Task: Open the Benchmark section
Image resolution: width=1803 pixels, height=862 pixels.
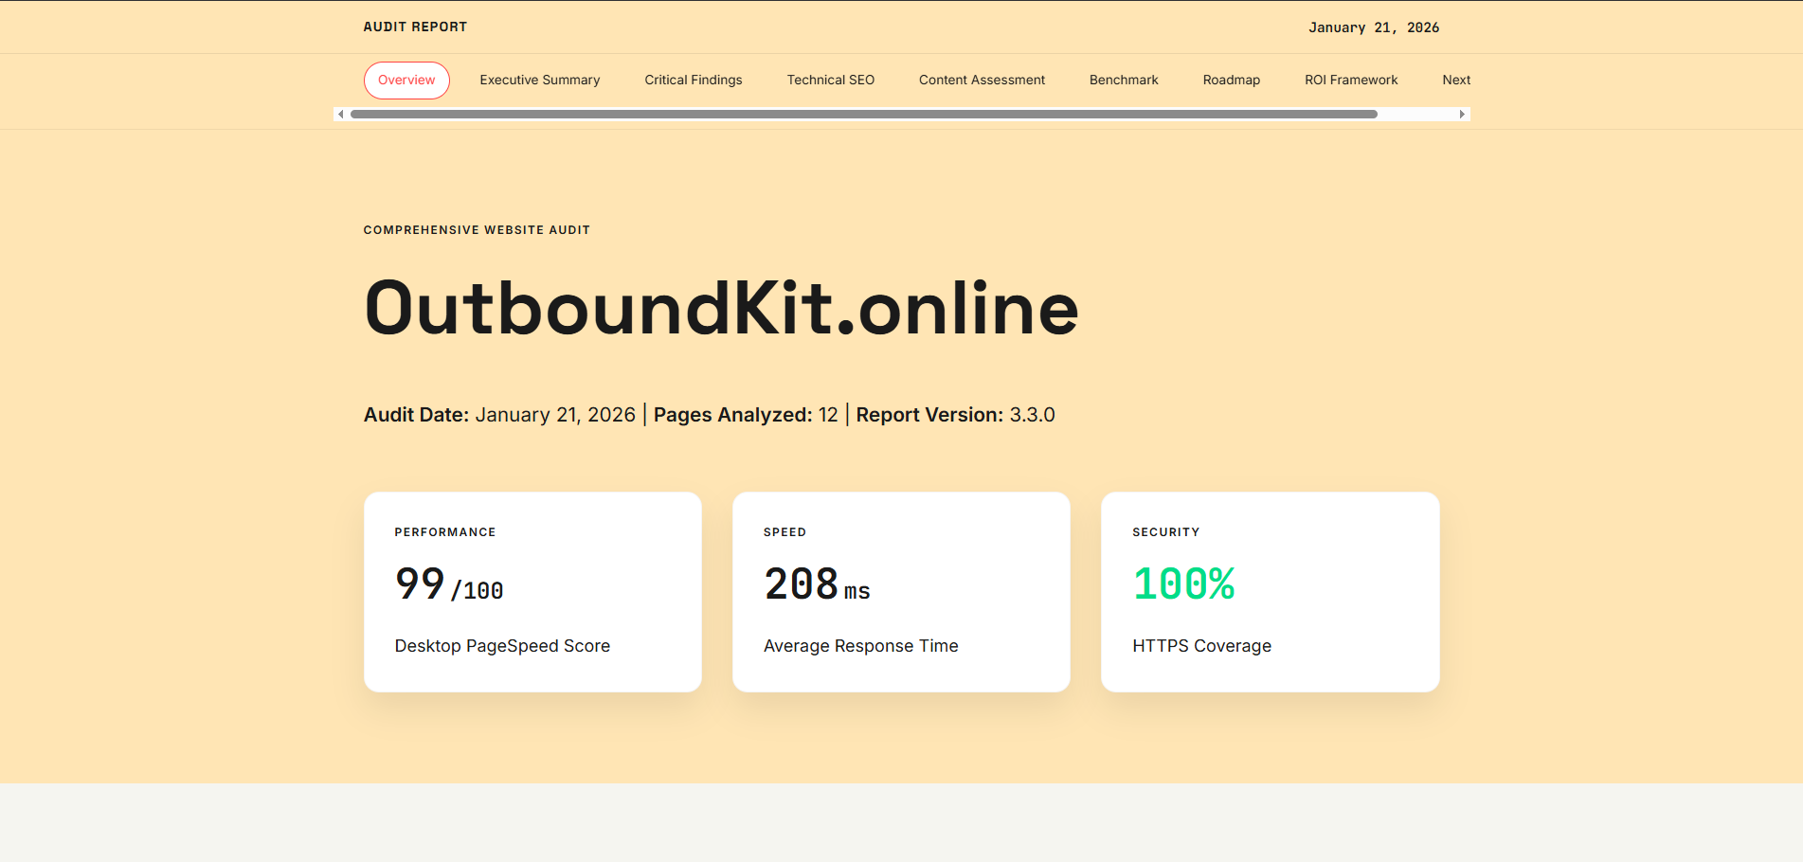Action: [x=1124, y=80]
